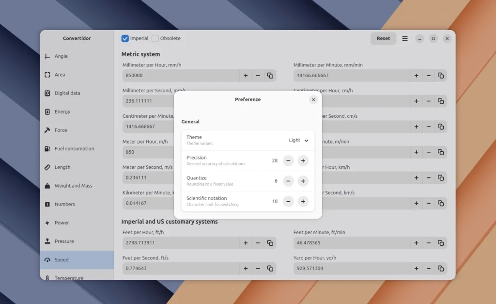Open the Digital data category
The image size is (496, 304).
point(67,93)
